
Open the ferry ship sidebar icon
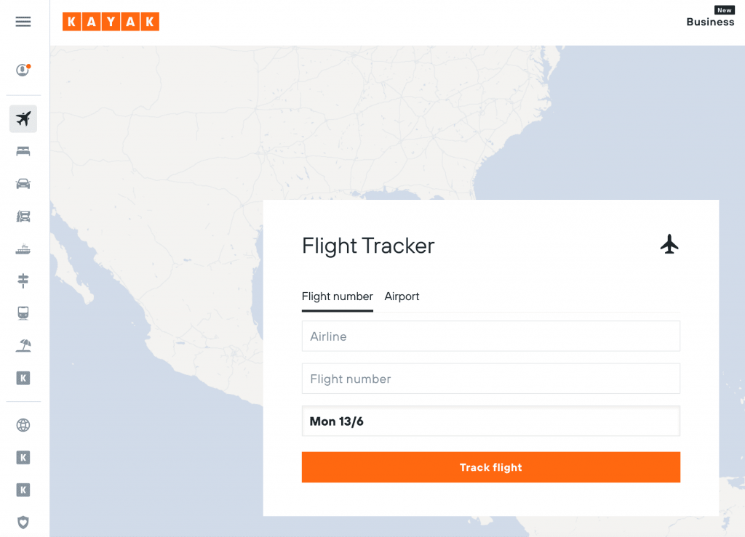point(23,249)
